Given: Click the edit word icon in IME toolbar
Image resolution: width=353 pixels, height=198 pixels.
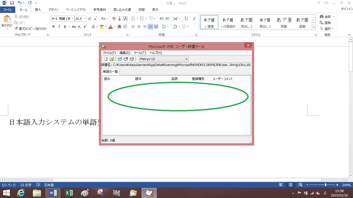Looking at the screenshot, I should (x=126, y=59).
